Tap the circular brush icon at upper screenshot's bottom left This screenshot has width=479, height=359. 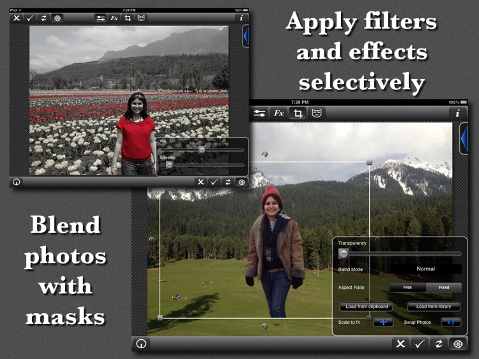click(x=17, y=182)
